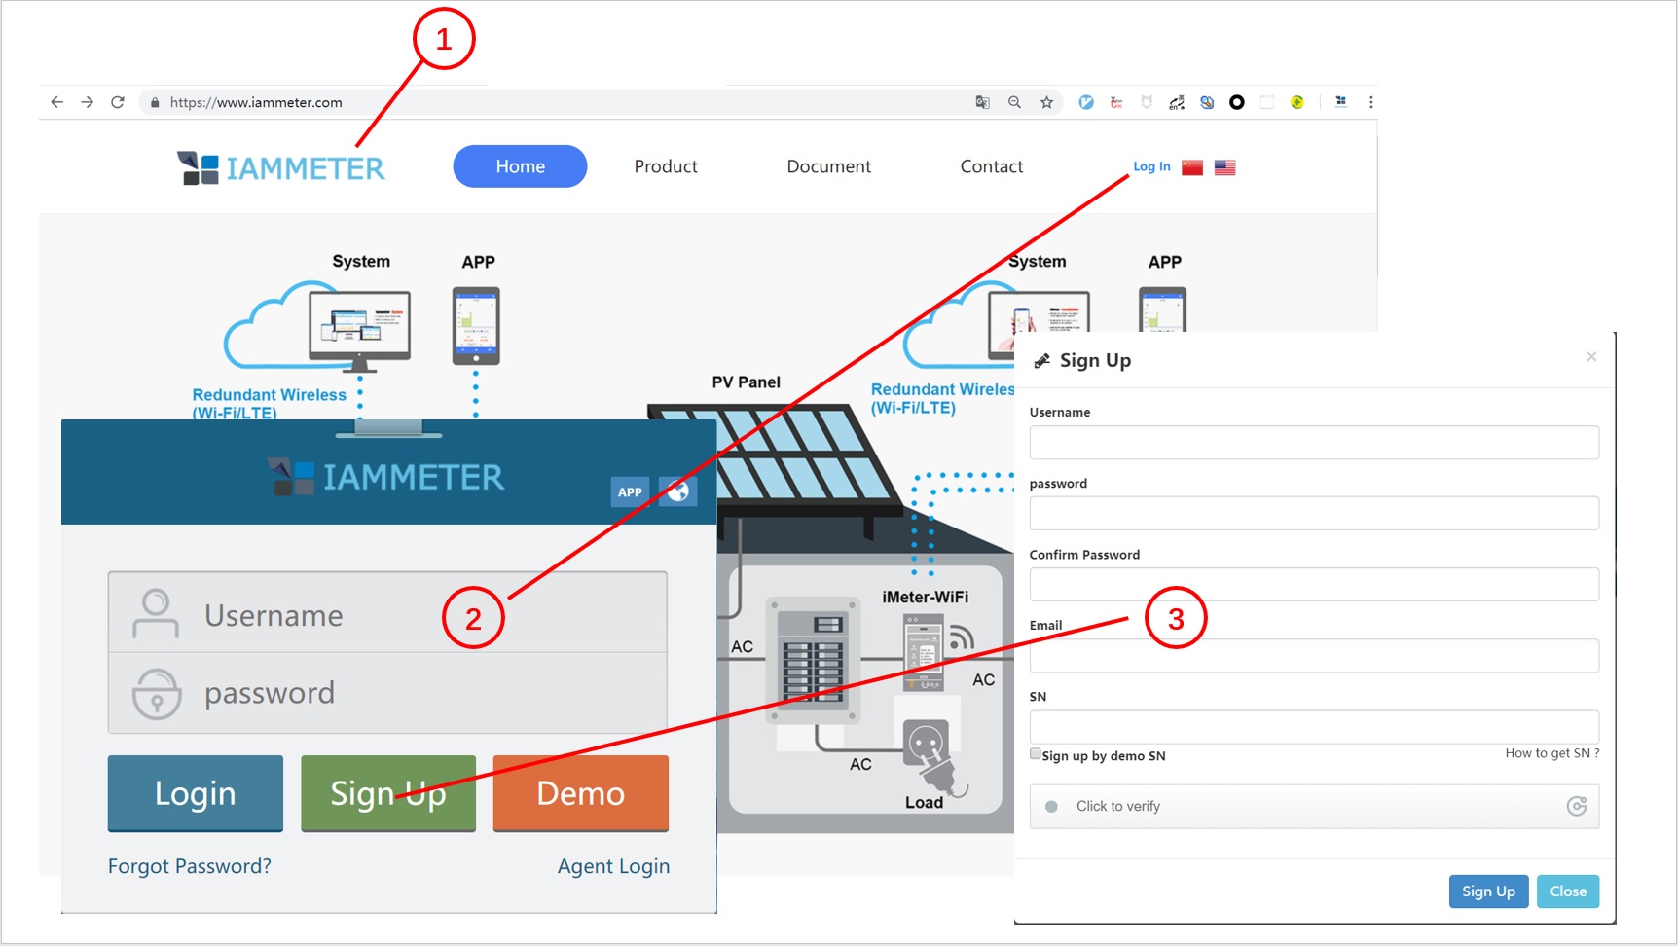Screen dimensions: 1678x946
Task: Click the Forgot Password? link
Action: (x=189, y=866)
